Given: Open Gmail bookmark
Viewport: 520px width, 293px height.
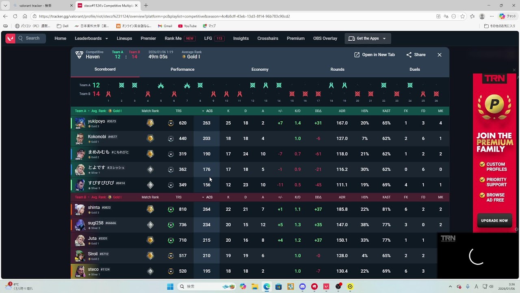Looking at the screenshot, I should point(165,26).
